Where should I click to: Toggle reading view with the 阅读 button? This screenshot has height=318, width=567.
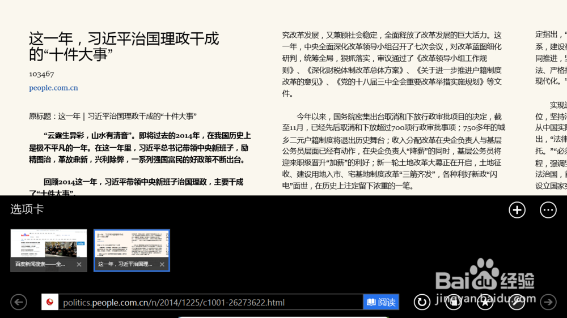tap(381, 302)
